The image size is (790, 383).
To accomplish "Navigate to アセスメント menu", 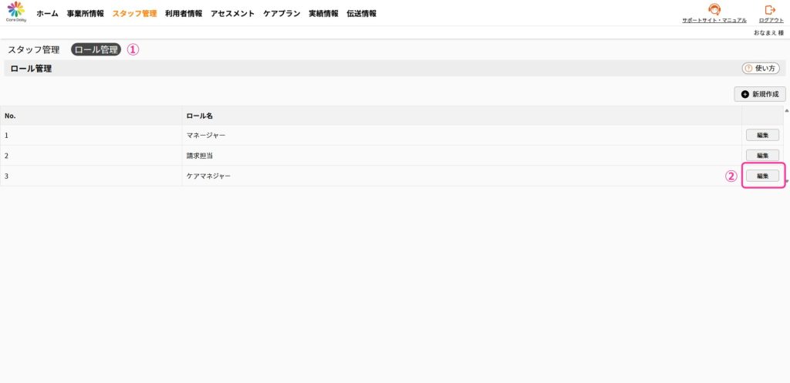I will (x=232, y=14).
